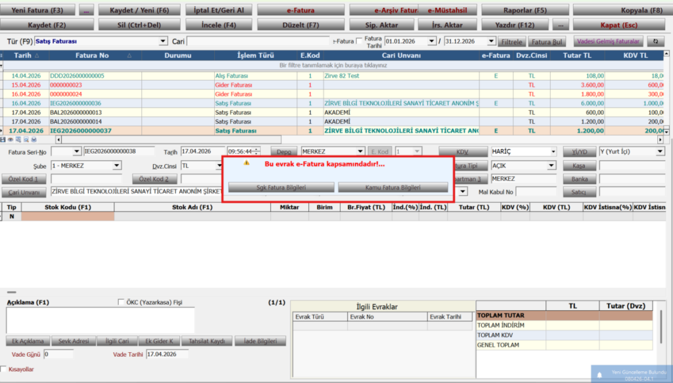Click the yellow warning icon in the e-Fatura popup
Viewport: 673px width, 383px height.
(246, 163)
